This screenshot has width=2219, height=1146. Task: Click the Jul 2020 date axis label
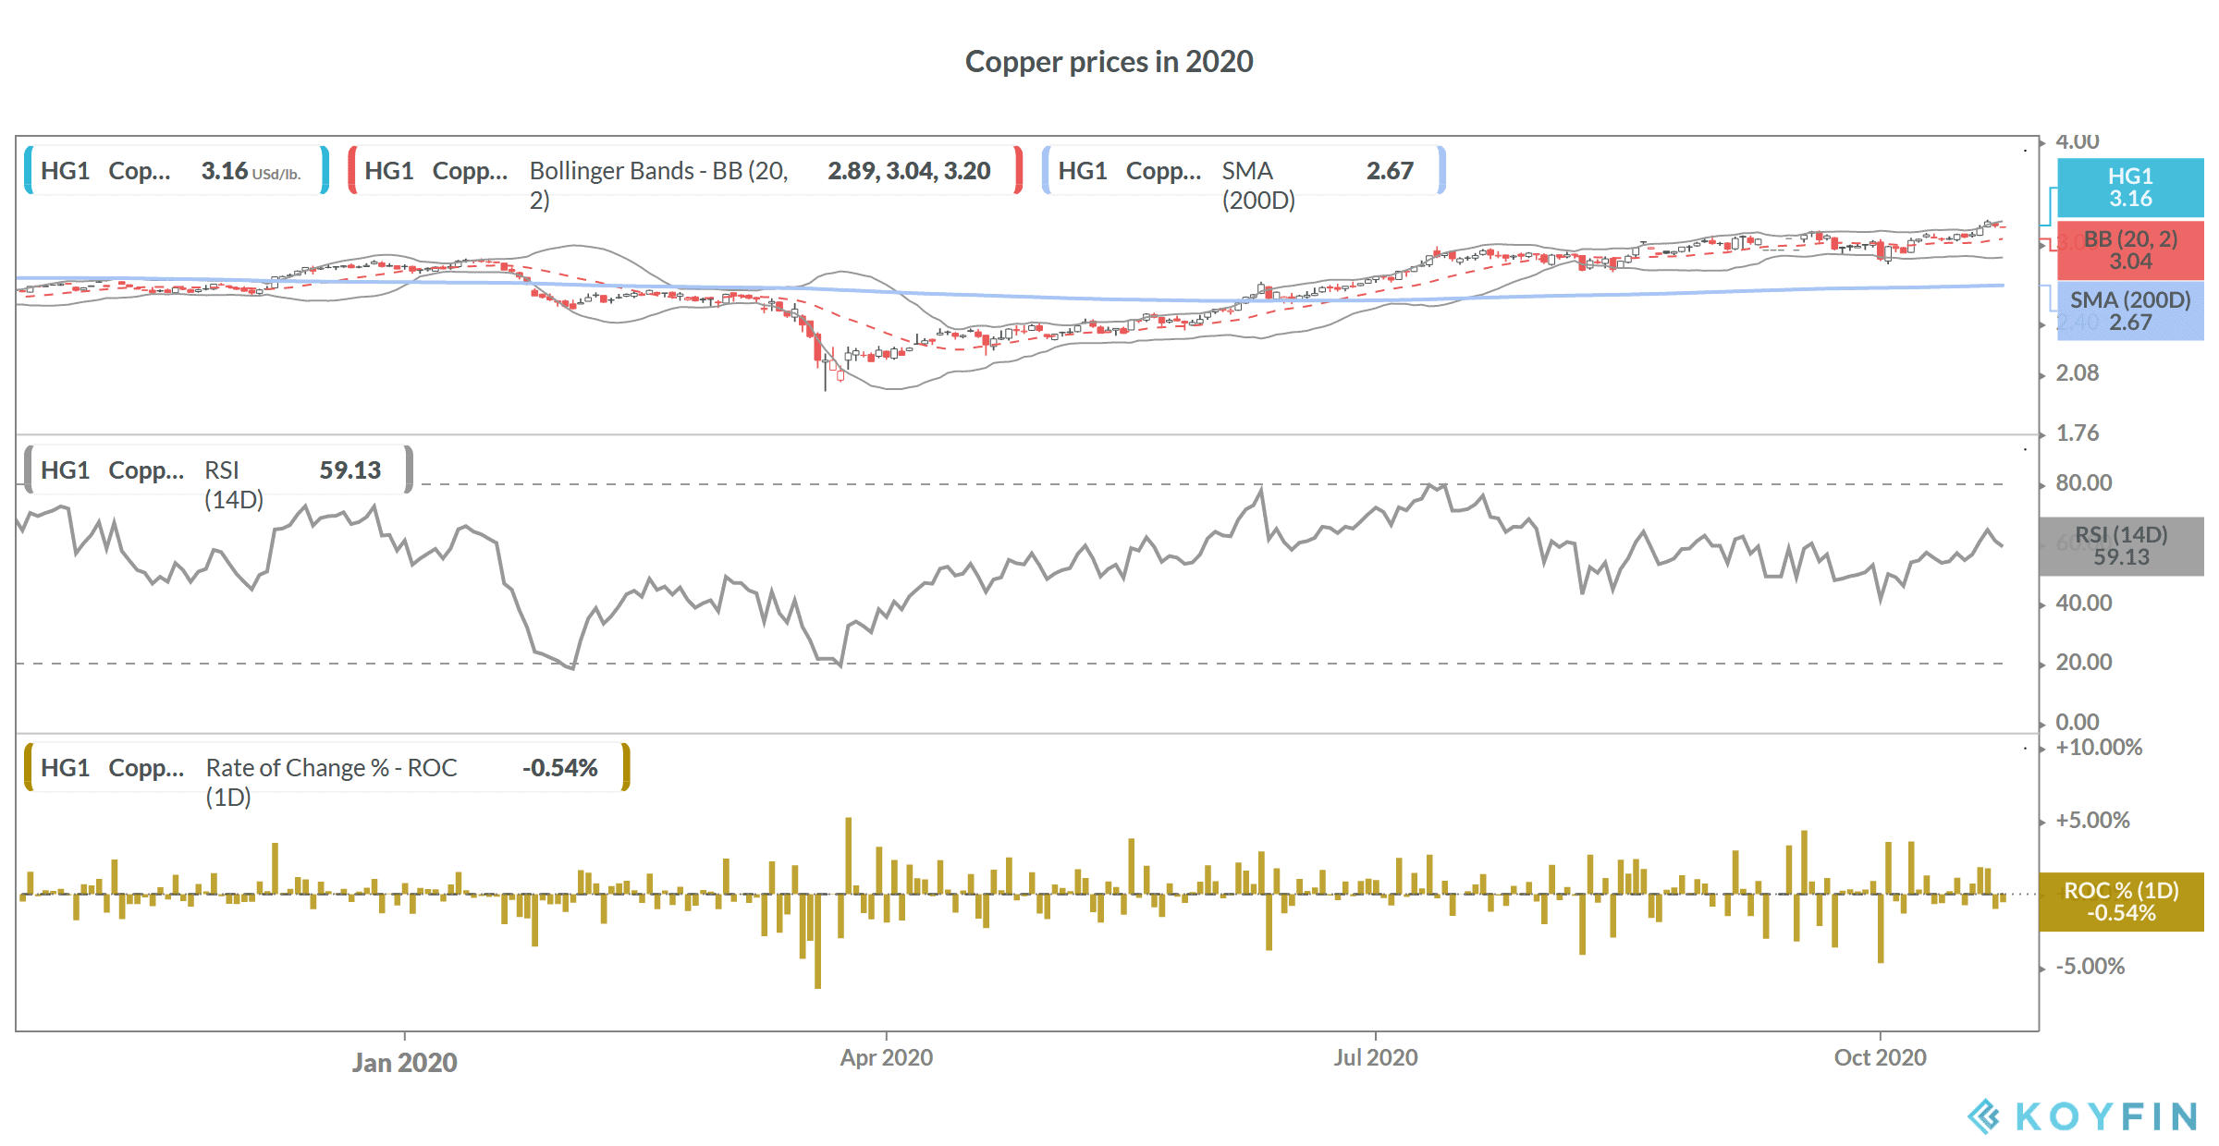tap(1375, 1057)
